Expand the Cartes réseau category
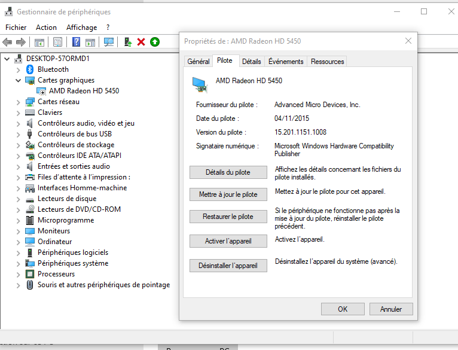Screen dimensions: 458x350 coord(18,102)
